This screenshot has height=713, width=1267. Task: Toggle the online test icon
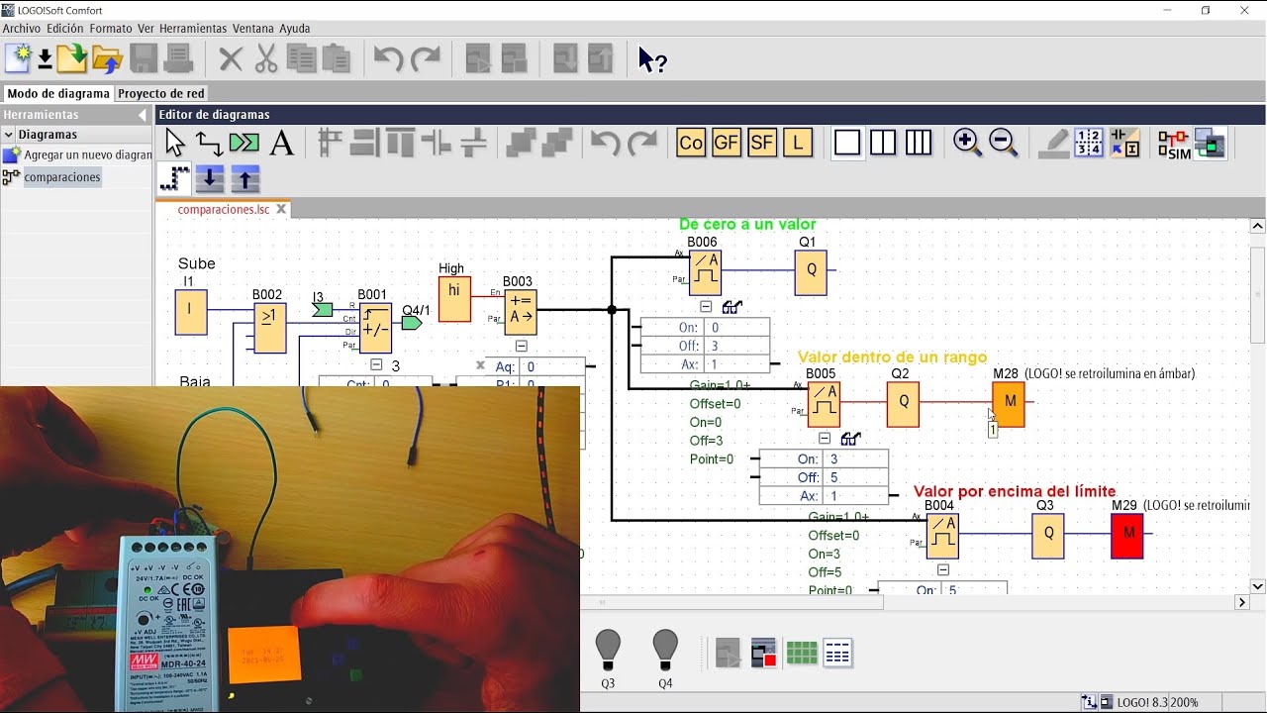point(1210,144)
